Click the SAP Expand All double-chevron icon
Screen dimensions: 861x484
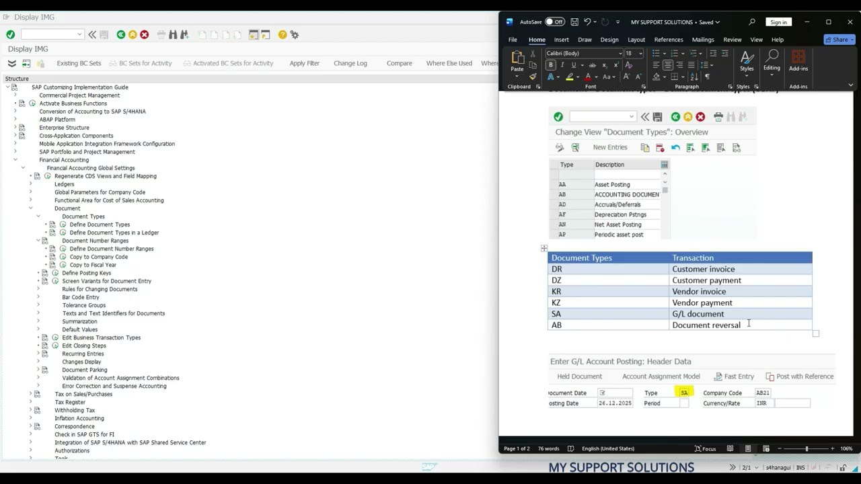click(x=11, y=63)
